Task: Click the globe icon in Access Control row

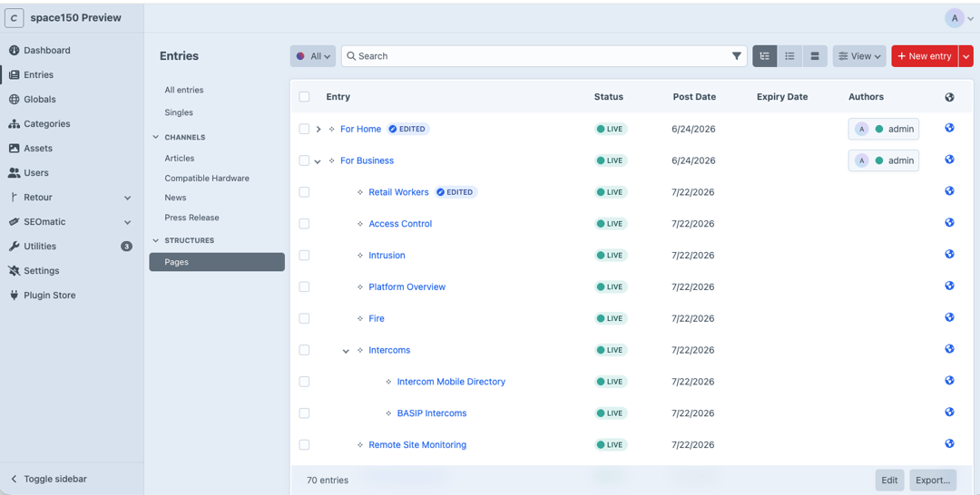Action: [949, 222]
